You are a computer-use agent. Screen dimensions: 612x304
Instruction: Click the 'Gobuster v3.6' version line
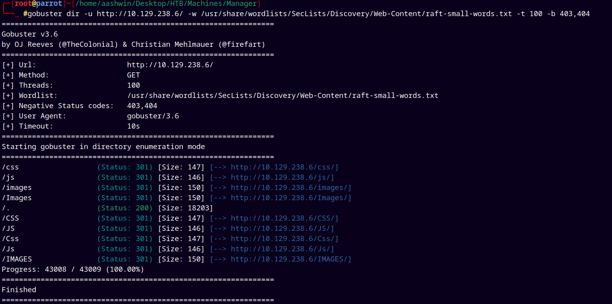click(30, 34)
